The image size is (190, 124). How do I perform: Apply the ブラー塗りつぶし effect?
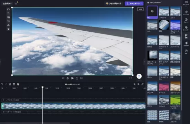tap(164, 73)
